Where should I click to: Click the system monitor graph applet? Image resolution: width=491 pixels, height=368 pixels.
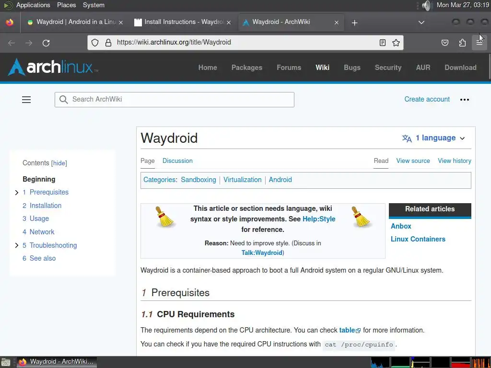(431, 362)
